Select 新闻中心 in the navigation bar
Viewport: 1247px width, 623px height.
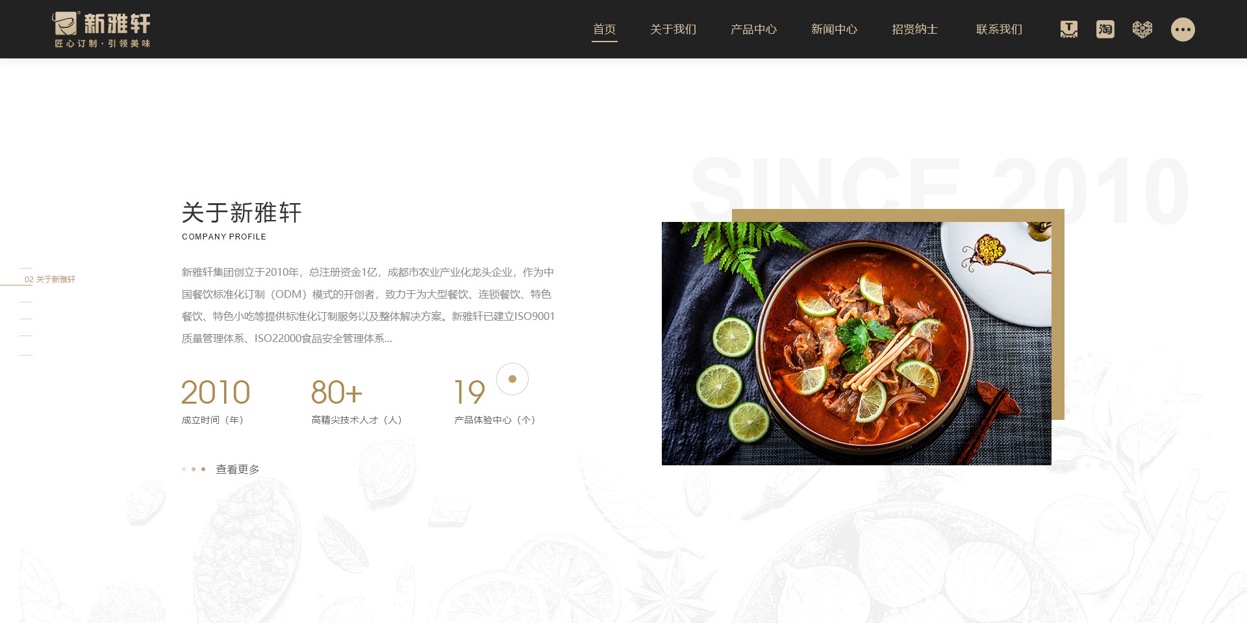[834, 29]
